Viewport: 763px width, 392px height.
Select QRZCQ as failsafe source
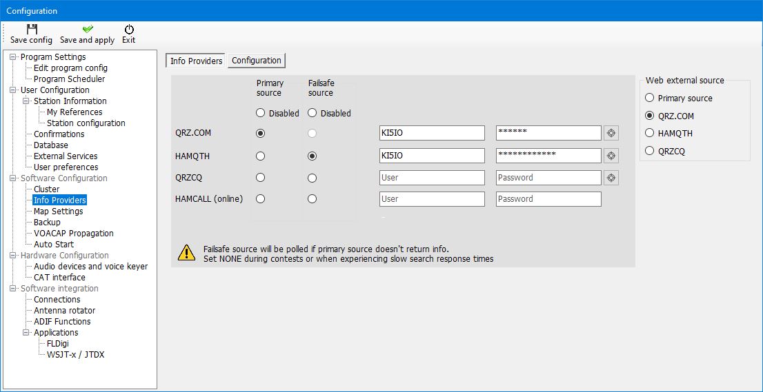(313, 178)
